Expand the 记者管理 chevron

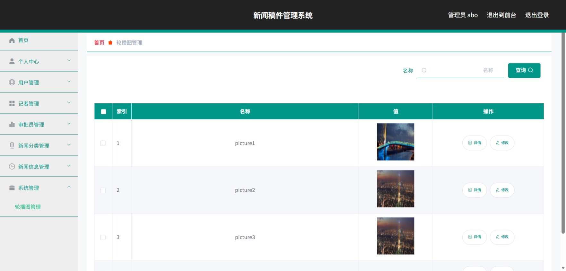pos(69,102)
